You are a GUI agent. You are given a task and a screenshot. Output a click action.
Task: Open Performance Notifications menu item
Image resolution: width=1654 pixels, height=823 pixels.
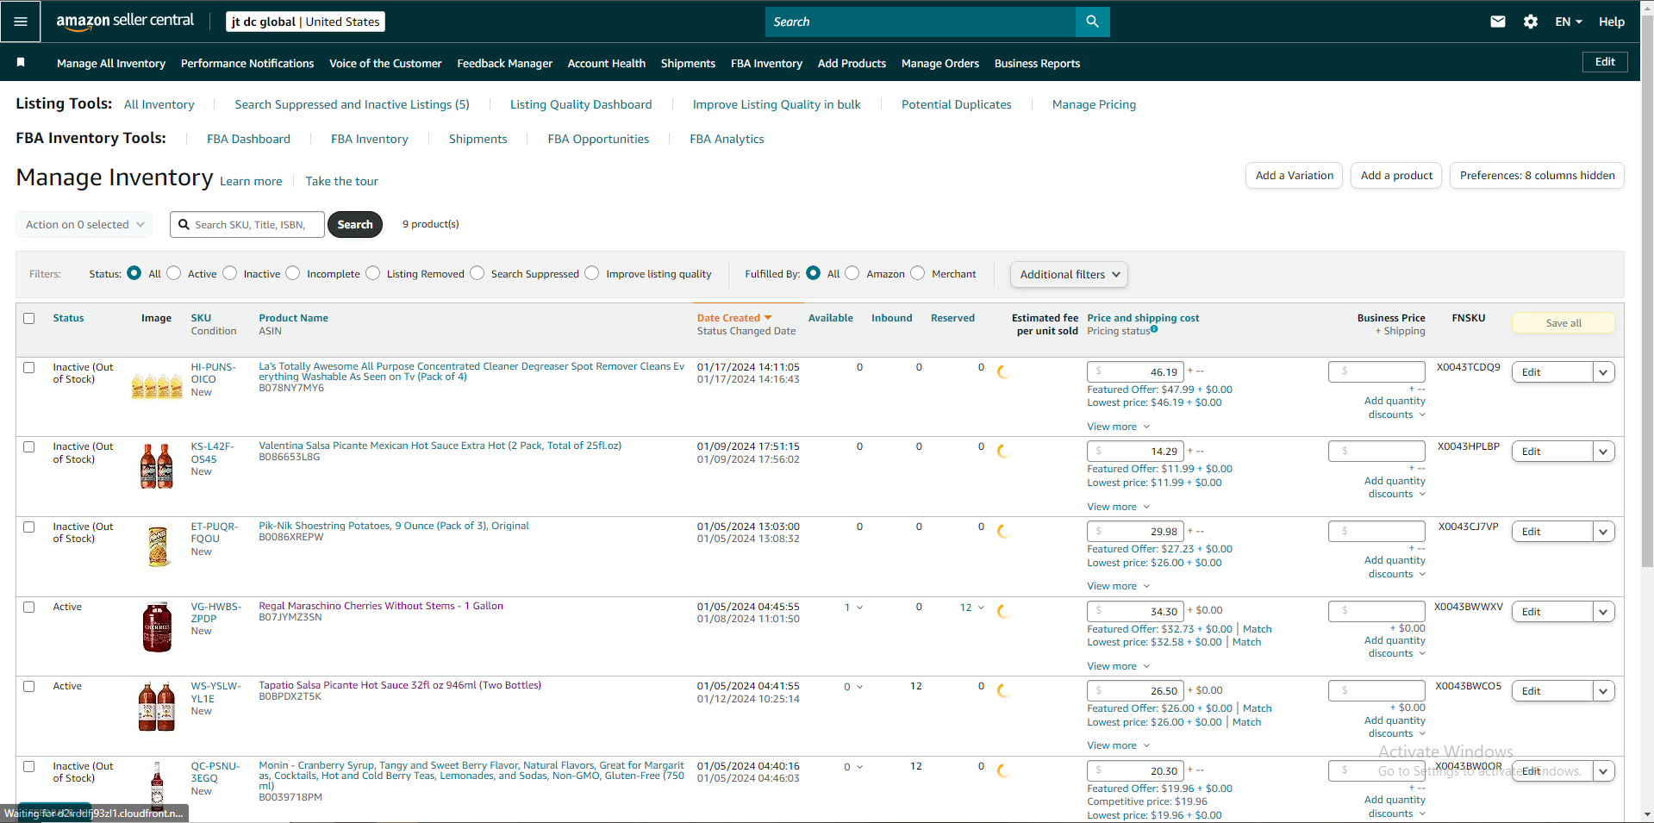pyautogui.click(x=247, y=63)
